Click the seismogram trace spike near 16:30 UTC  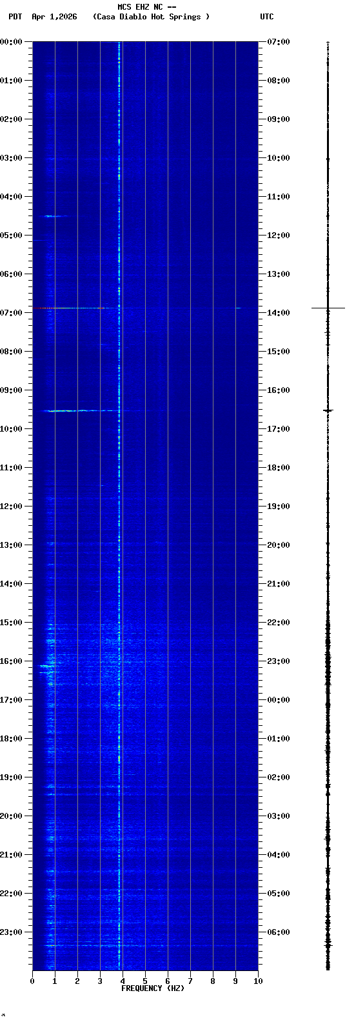pos(328,410)
